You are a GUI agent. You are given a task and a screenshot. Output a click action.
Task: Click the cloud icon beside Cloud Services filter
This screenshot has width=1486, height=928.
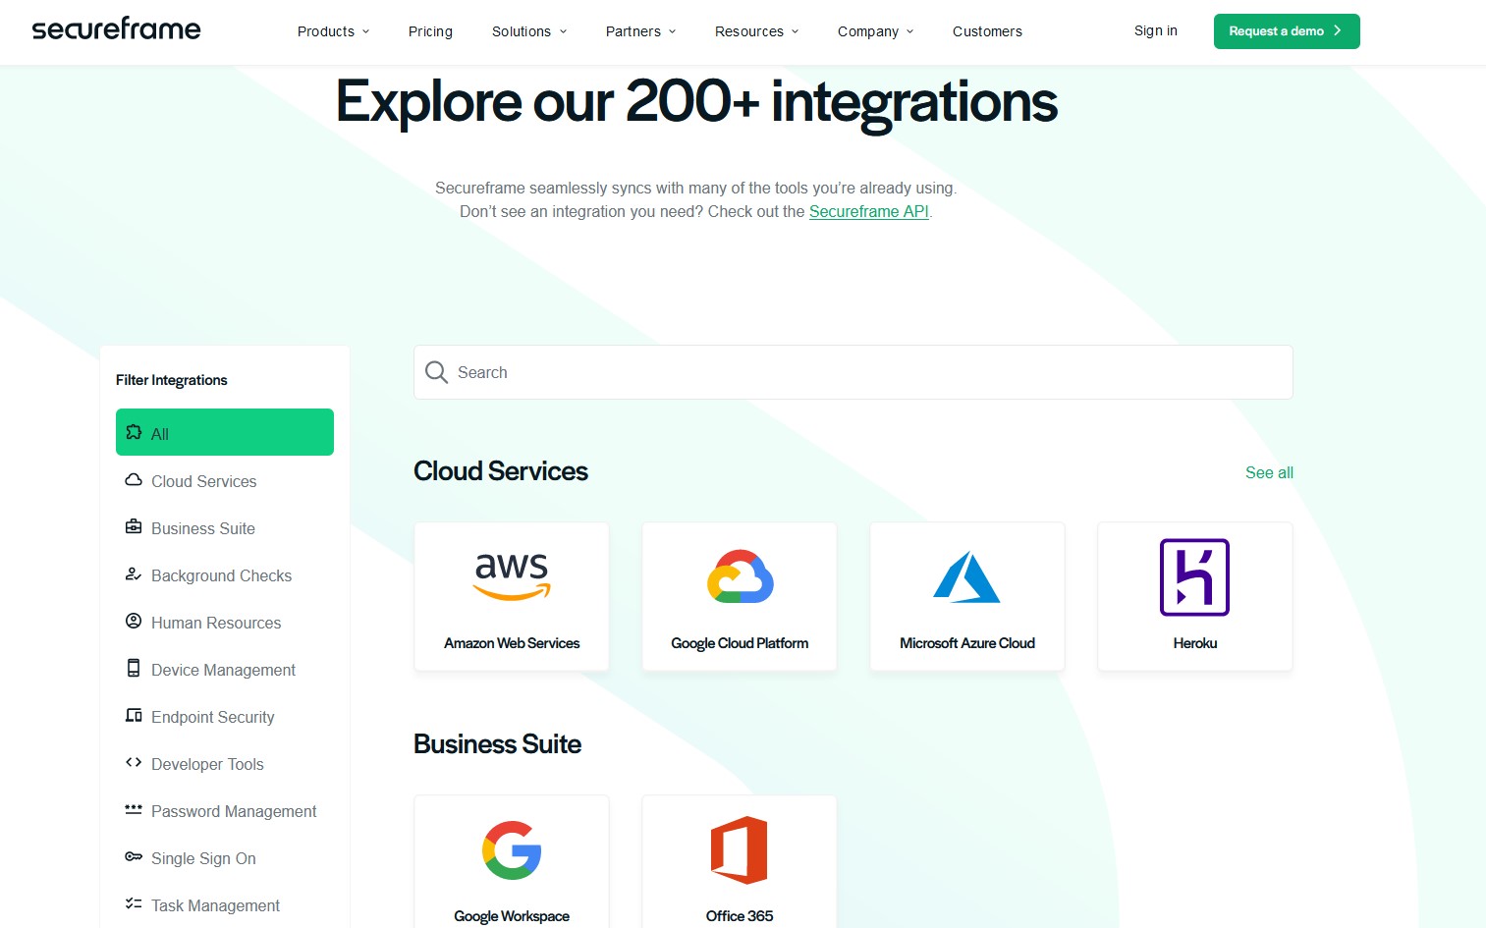(x=134, y=480)
